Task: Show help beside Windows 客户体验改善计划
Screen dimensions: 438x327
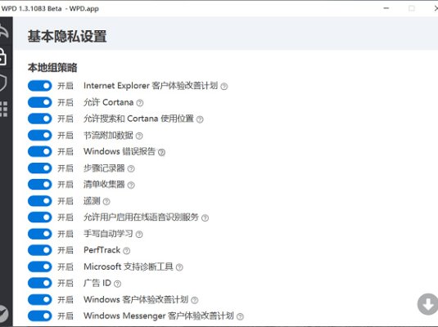Action: click(195, 300)
